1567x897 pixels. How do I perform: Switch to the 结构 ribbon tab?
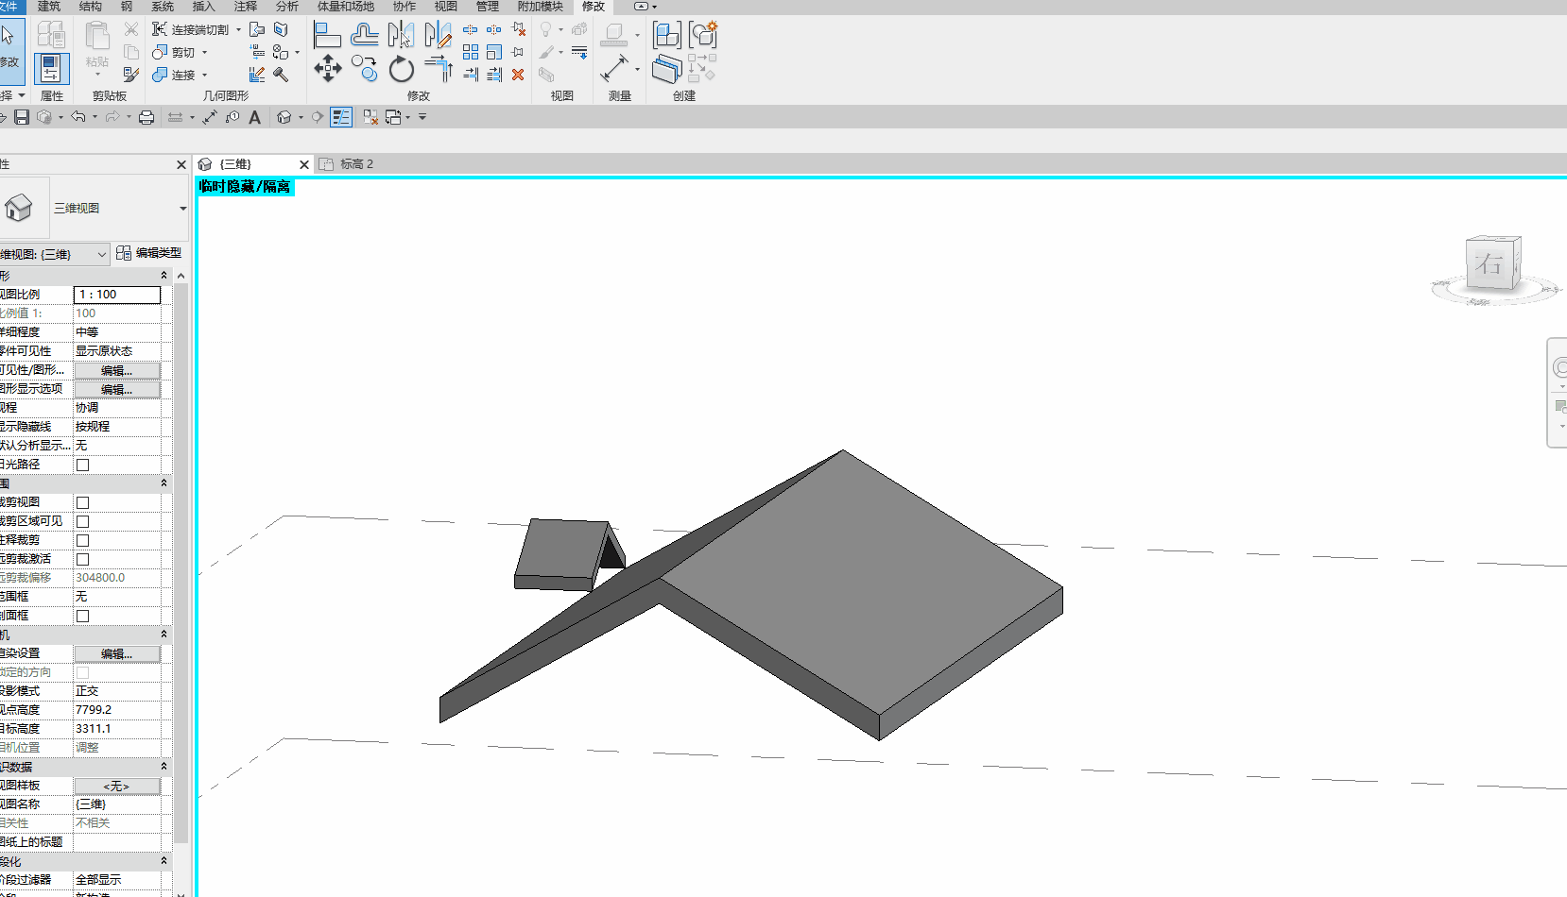[91, 7]
